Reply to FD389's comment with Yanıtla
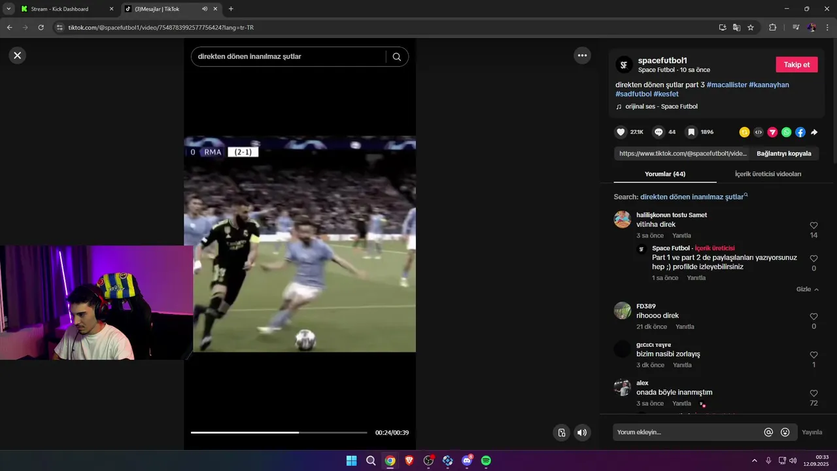 coord(685,326)
